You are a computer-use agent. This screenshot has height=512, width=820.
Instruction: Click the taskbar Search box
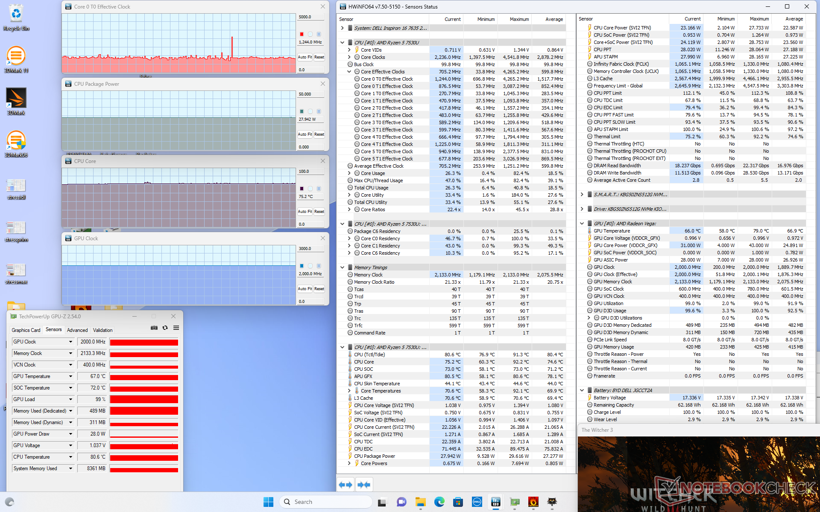pos(326,502)
